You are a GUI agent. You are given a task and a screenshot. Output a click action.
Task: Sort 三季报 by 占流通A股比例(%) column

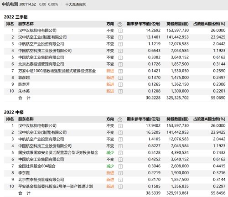(x=209, y=24)
